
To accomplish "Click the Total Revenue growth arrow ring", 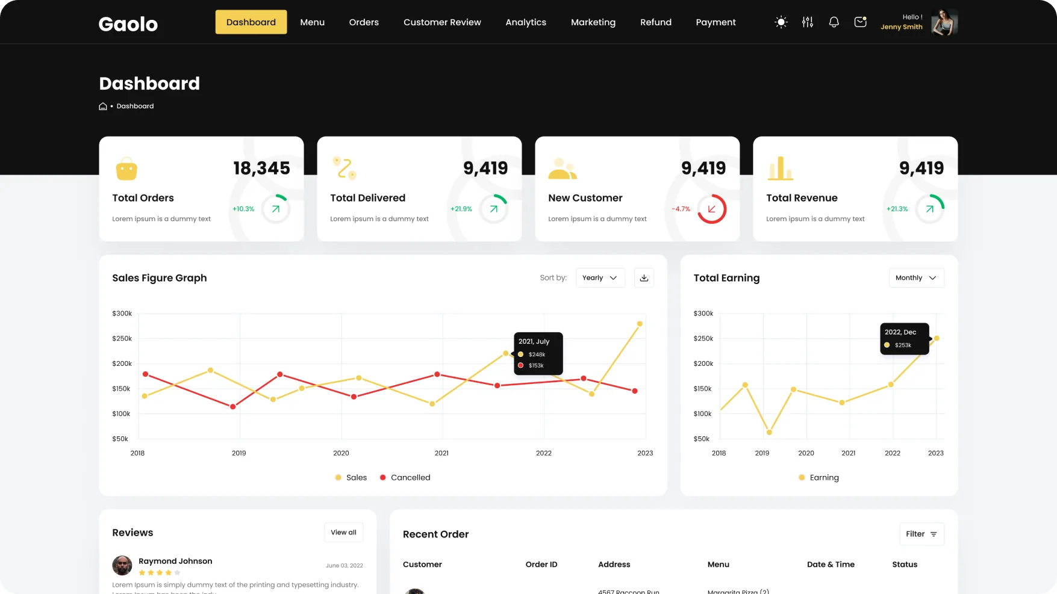I will 930,209.
